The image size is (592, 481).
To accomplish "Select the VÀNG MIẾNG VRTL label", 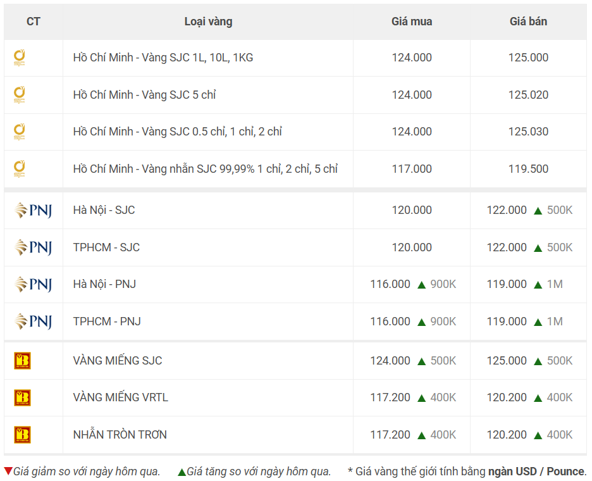I will 120,397.
